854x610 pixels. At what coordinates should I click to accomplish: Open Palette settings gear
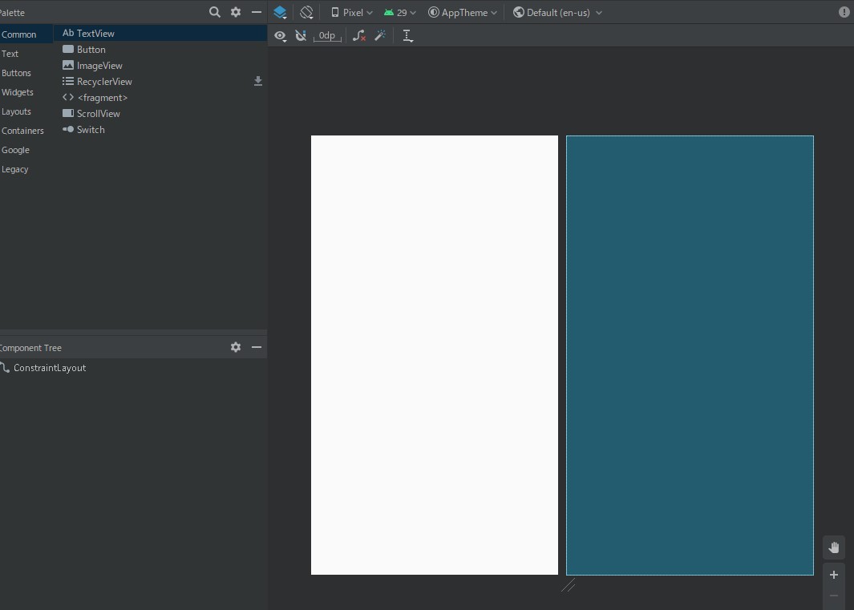point(235,12)
